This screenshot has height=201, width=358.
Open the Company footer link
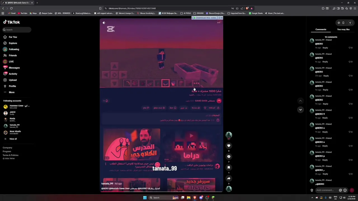(8, 148)
